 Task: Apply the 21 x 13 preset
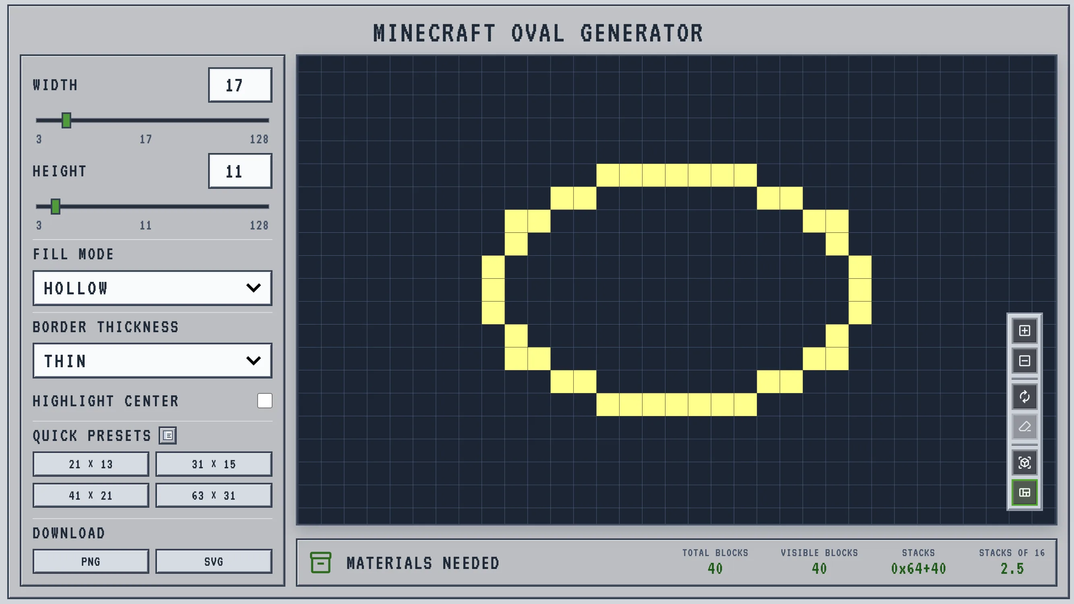(x=91, y=464)
